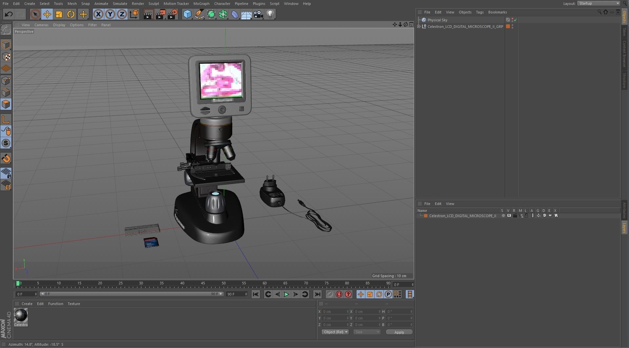Open the Plugins menu
629x348 pixels.
point(259,4)
